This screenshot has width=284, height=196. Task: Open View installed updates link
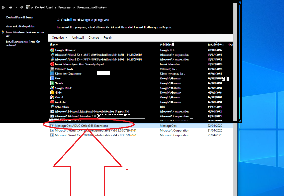pos(20,26)
